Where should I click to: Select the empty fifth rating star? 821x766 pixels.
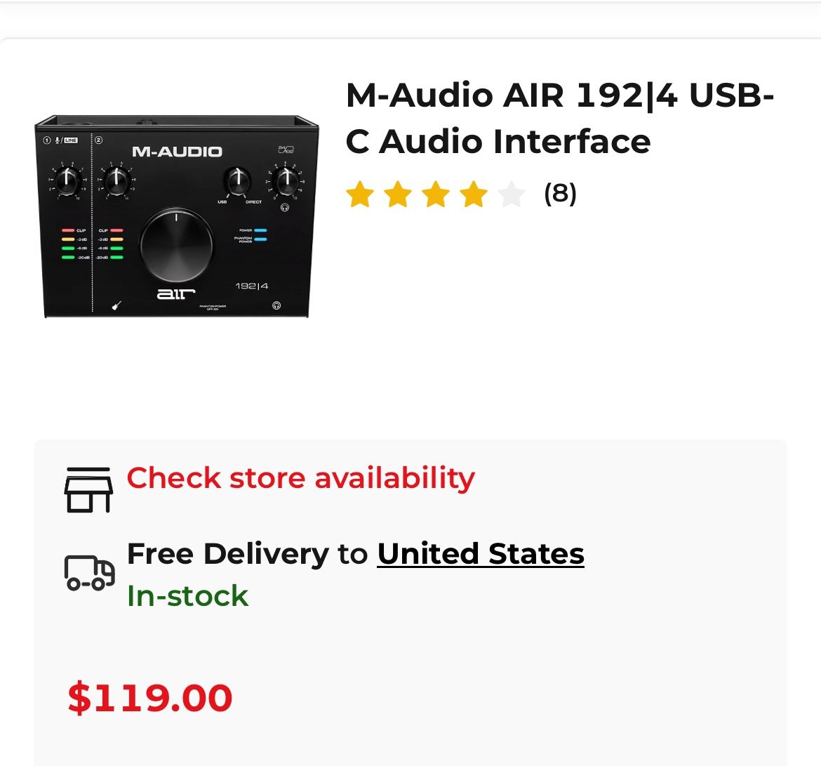point(513,194)
